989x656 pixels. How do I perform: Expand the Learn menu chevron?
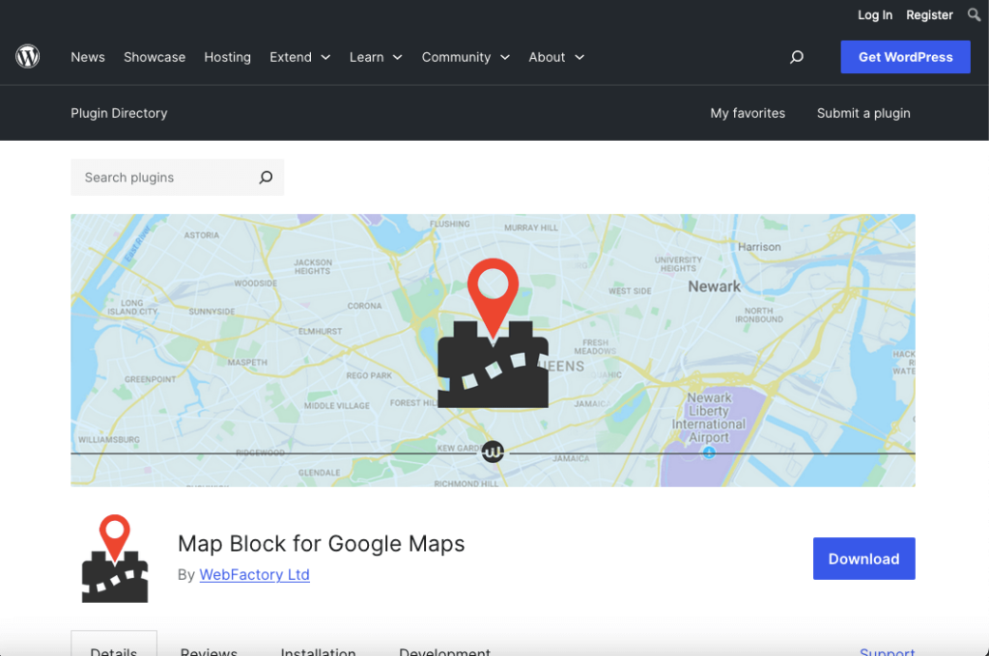[397, 57]
